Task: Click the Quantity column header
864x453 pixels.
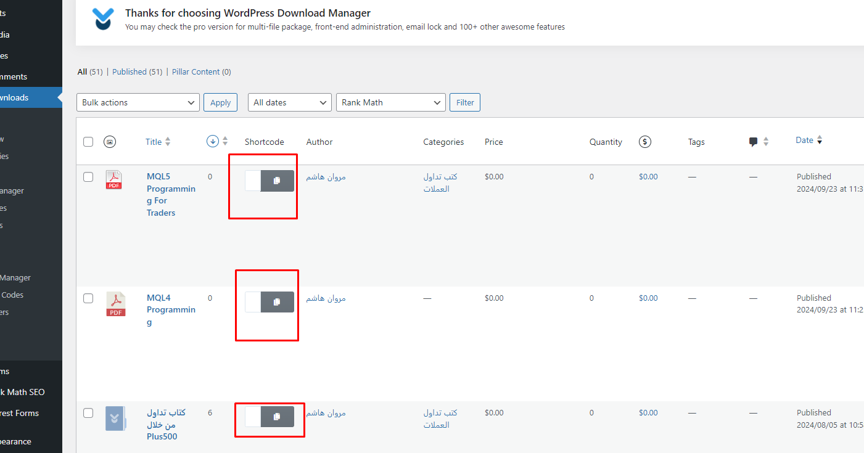Action: click(606, 142)
